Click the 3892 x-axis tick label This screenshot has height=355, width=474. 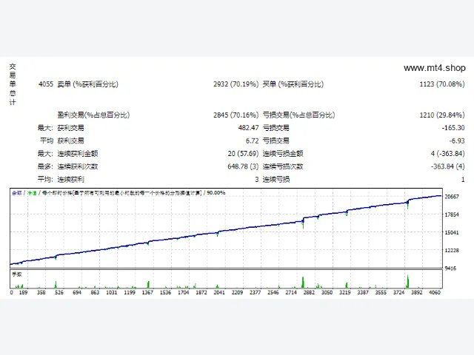coord(416,293)
